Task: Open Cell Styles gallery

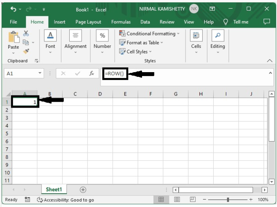Action: (x=135, y=51)
